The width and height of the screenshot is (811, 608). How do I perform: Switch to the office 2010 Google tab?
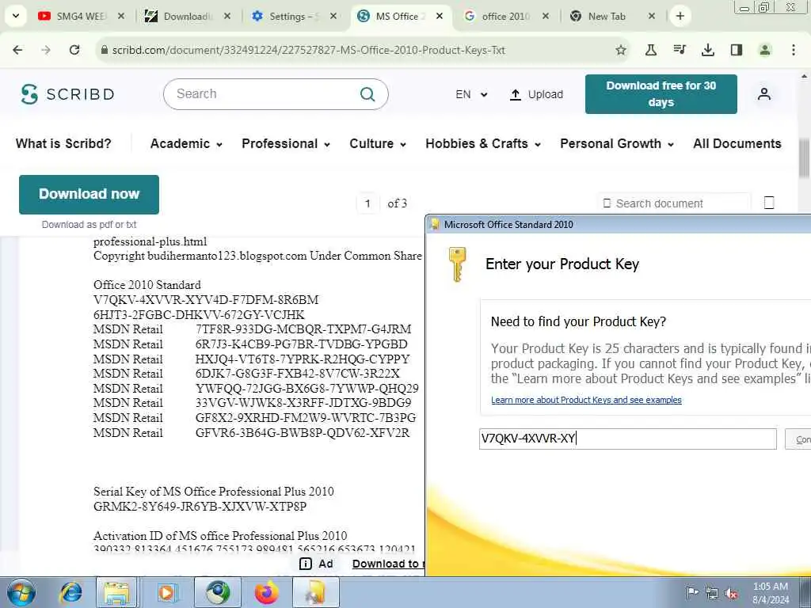click(505, 16)
